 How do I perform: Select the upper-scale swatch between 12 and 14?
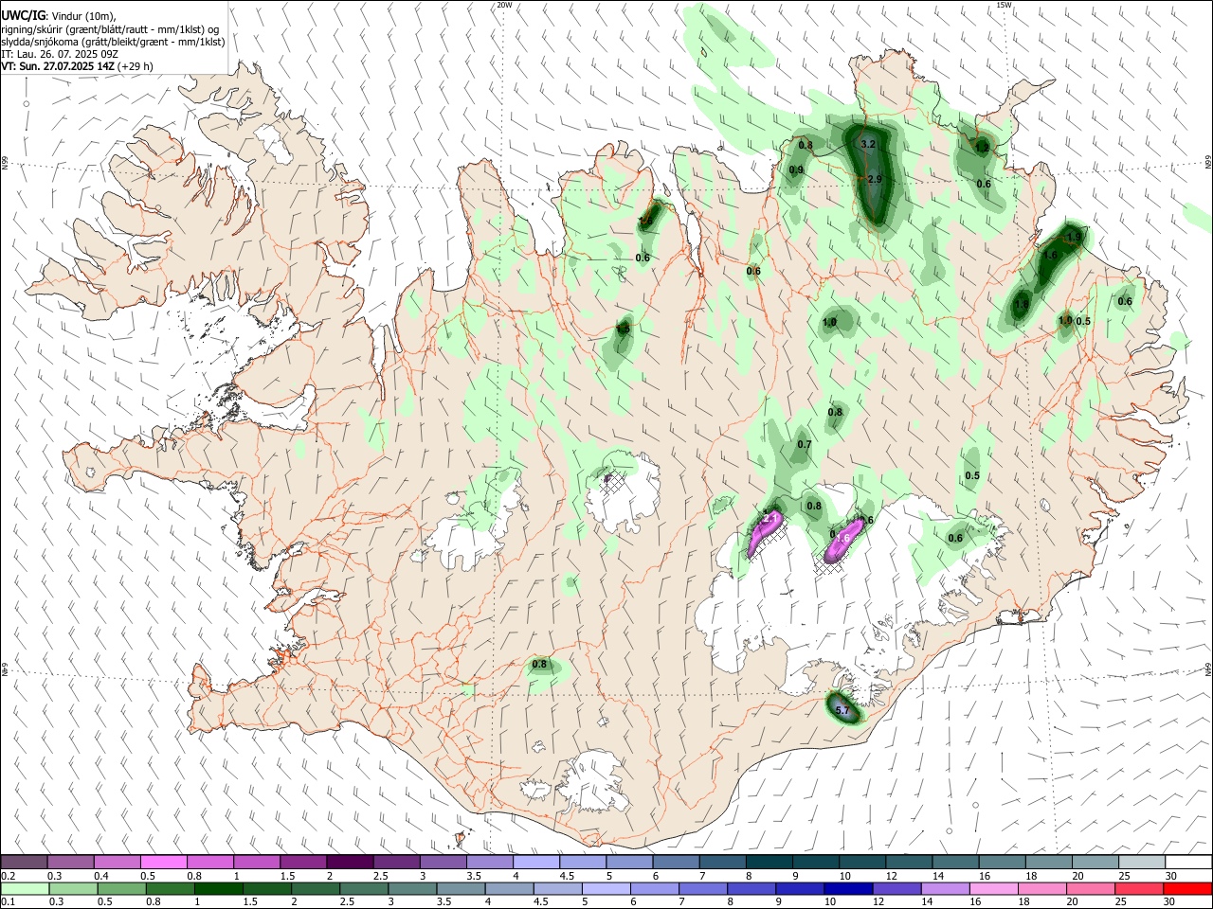coord(909,863)
